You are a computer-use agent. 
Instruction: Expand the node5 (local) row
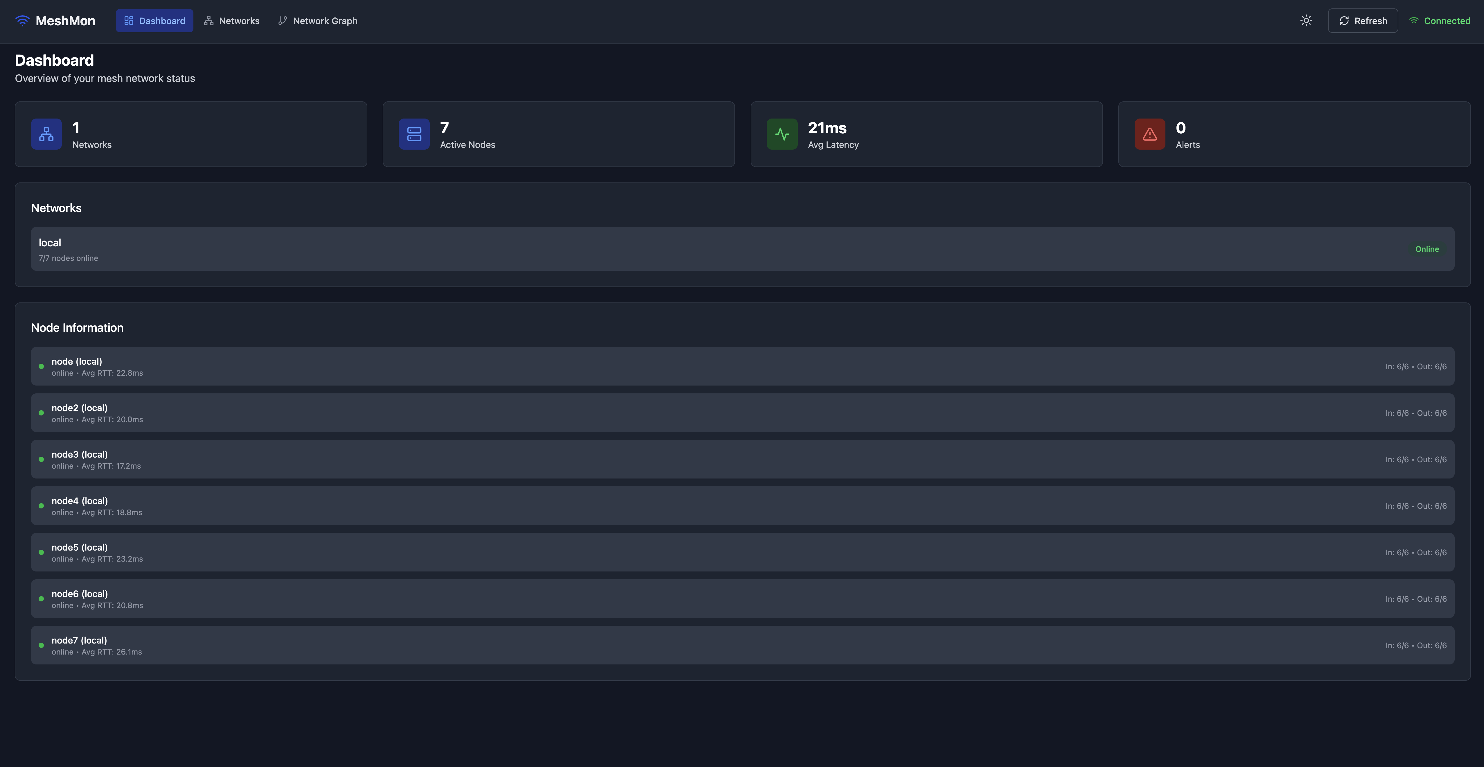742,552
